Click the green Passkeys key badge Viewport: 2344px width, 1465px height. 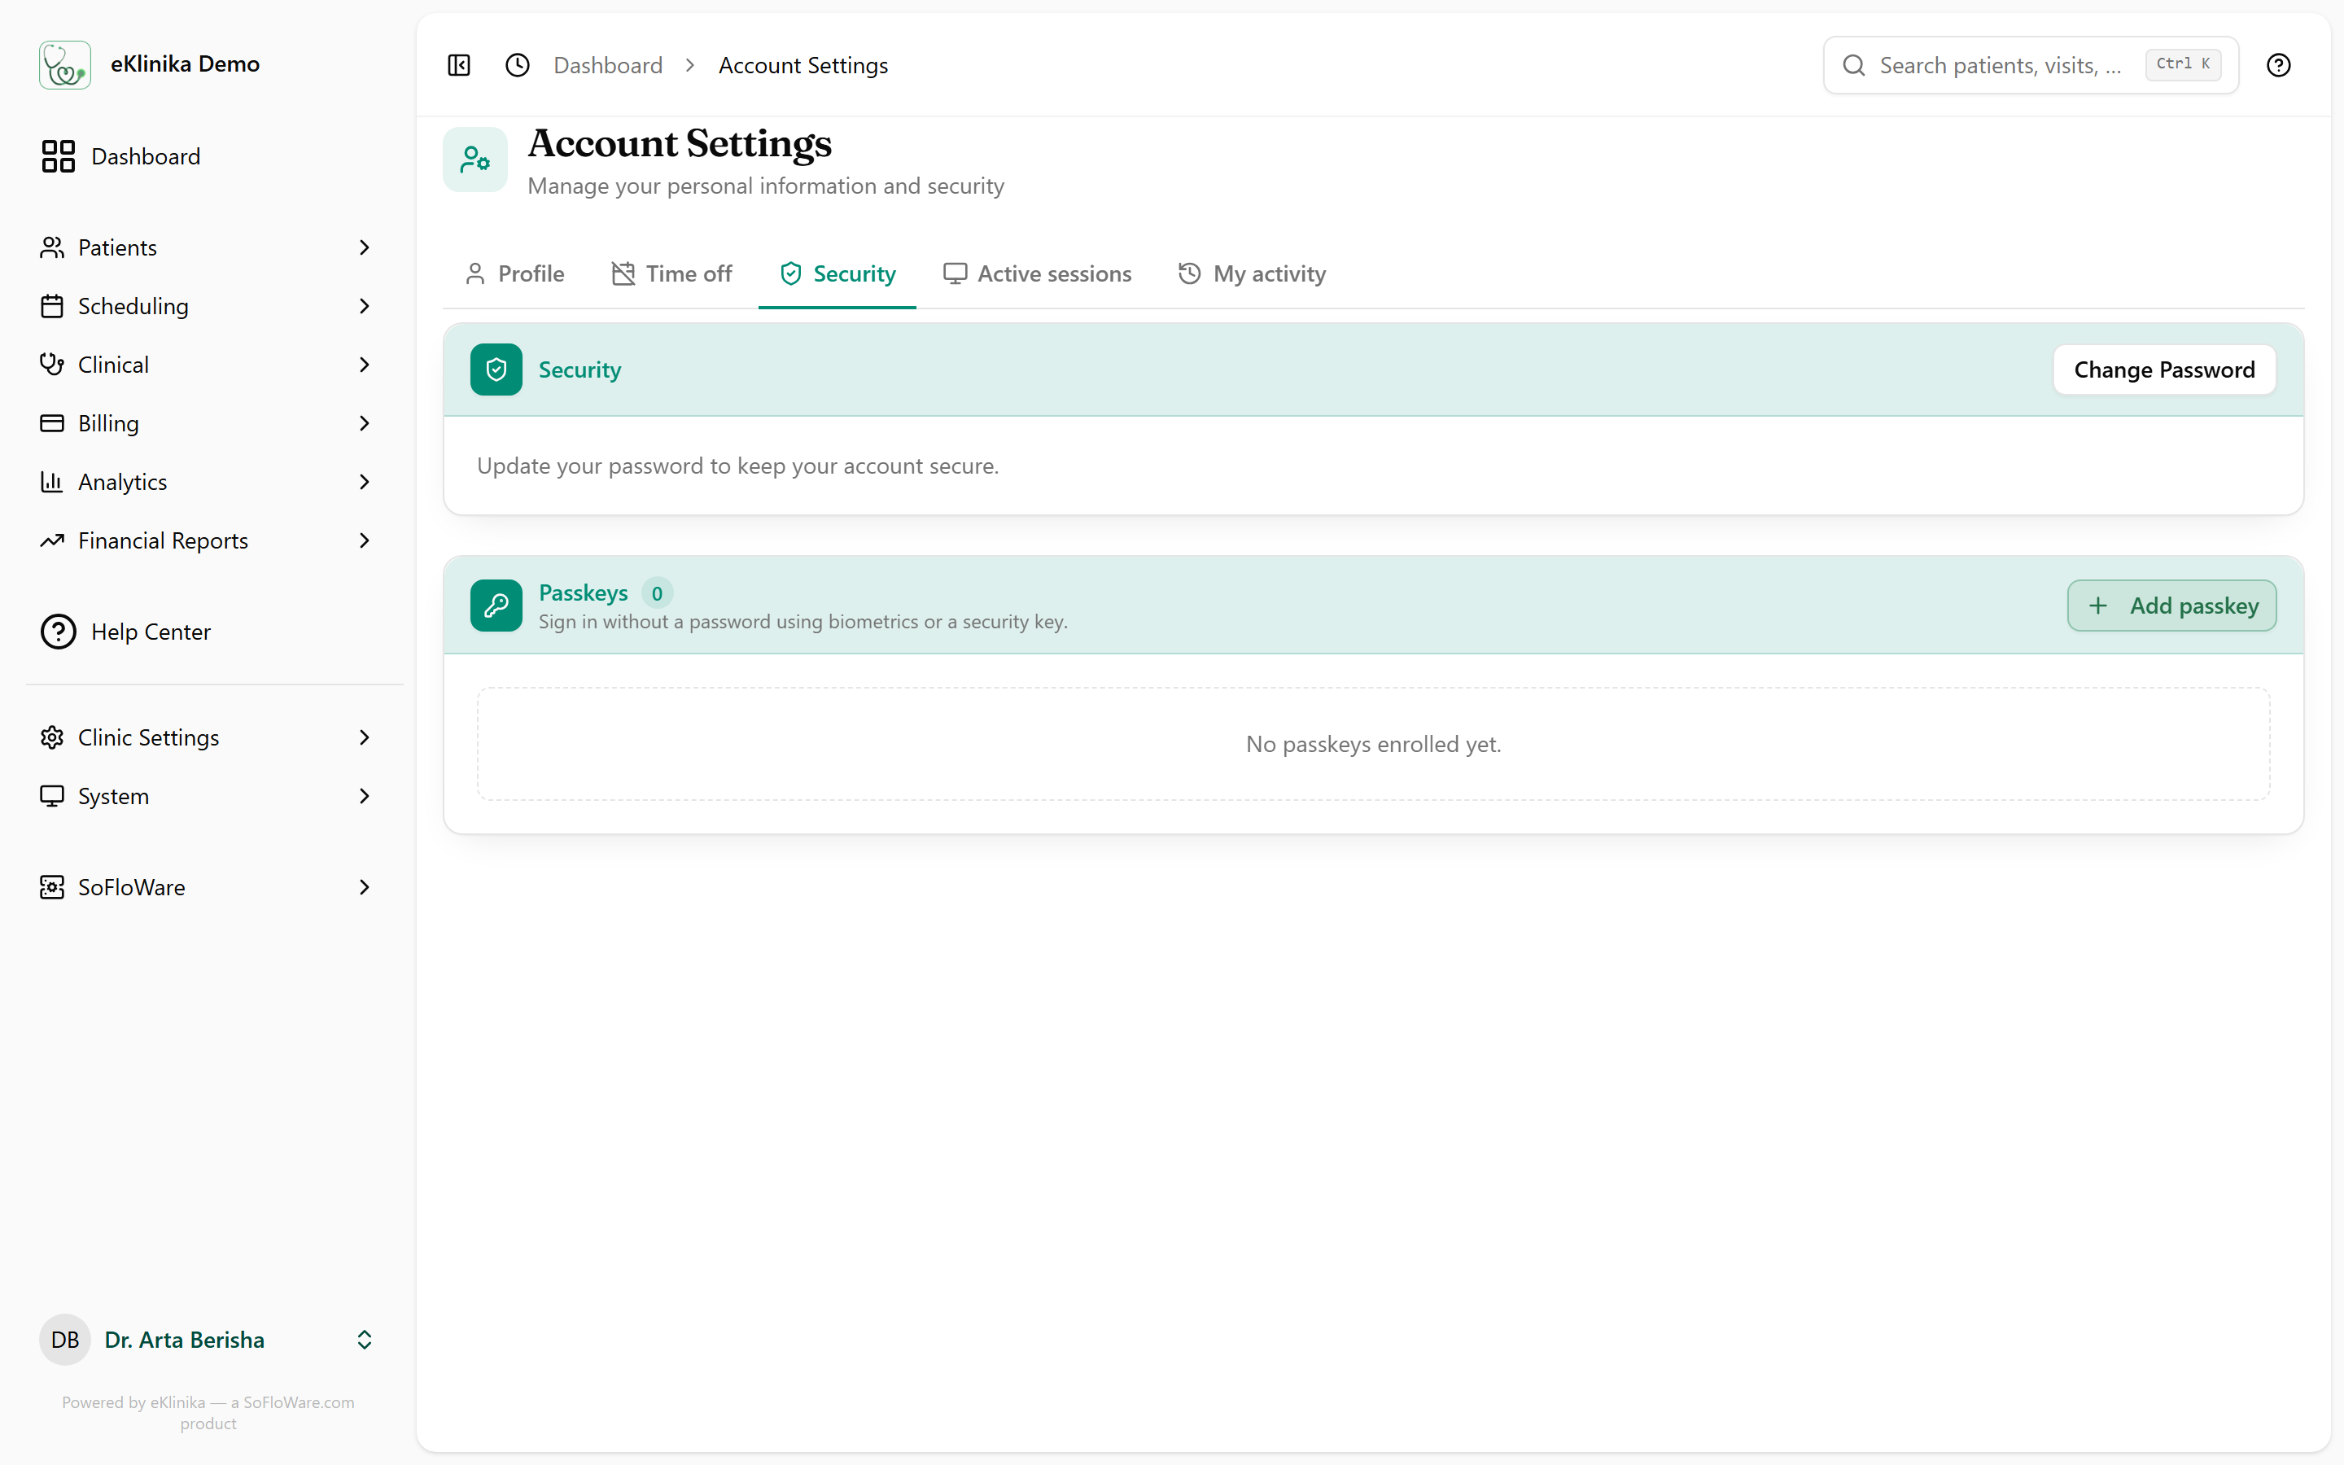pyautogui.click(x=496, y=606)
